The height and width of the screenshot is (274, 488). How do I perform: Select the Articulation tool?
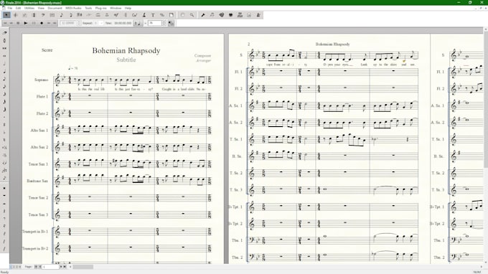pos(107,15)
